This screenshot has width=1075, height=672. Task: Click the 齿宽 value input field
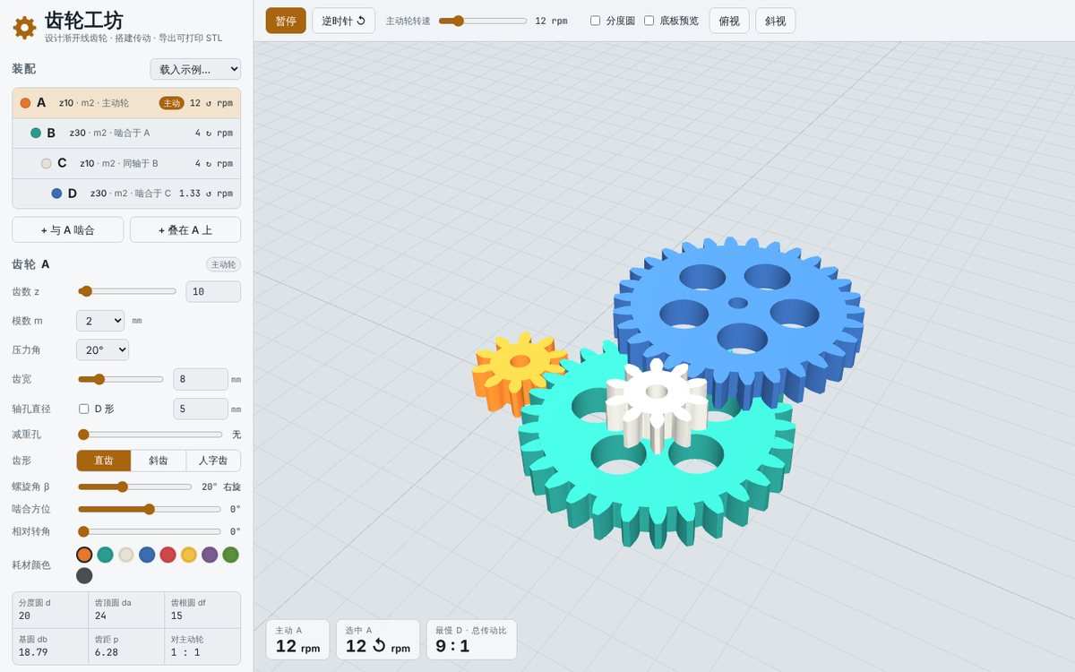tap(201, 379)
